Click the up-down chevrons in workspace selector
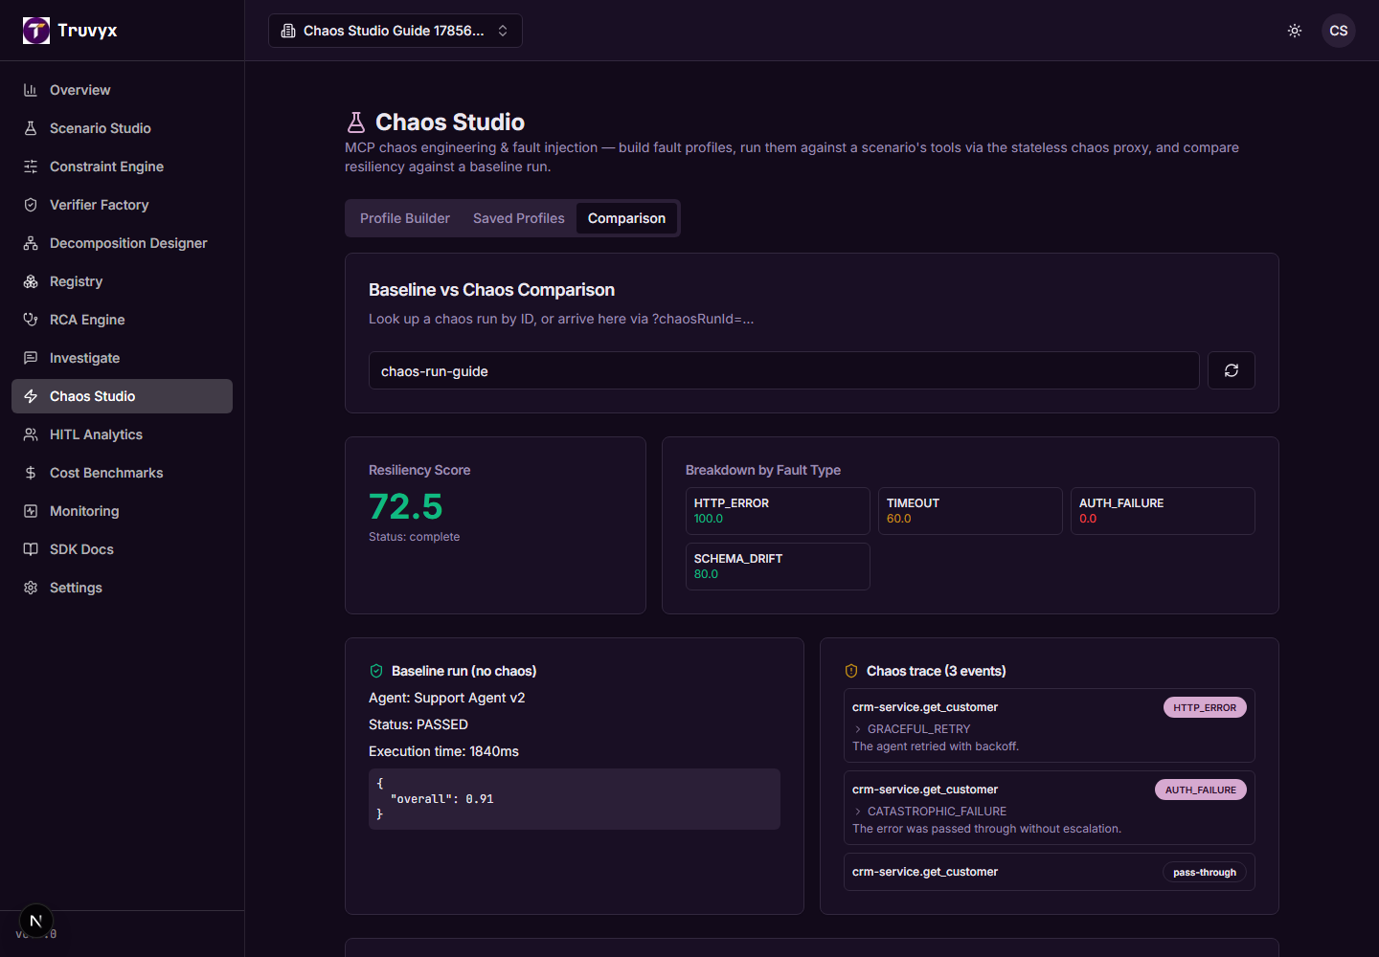This screenshot has height=957, width=1379. 503,31
